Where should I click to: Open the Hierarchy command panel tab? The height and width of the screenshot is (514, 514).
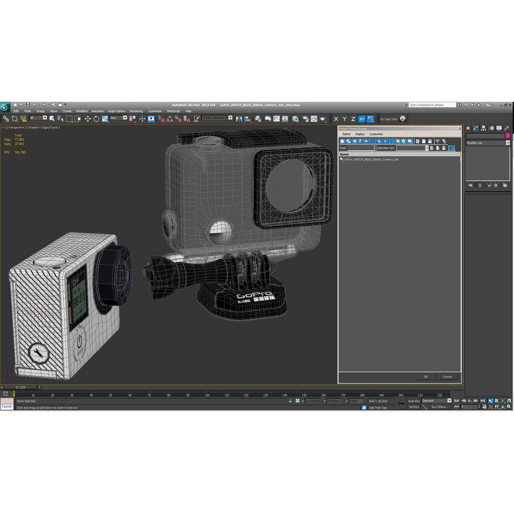pyautogui.click(x=484, y=128)
